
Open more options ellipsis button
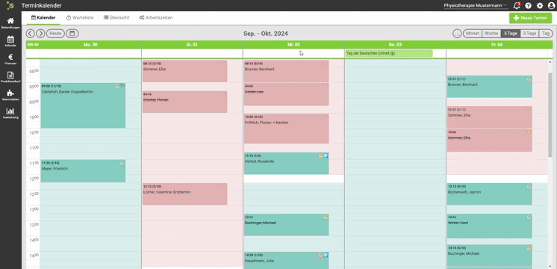pyautogui.click(x=457, y=34)
